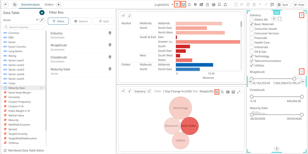Tick the Health Care checkbox
308x154 pixels.
point(252,43)
